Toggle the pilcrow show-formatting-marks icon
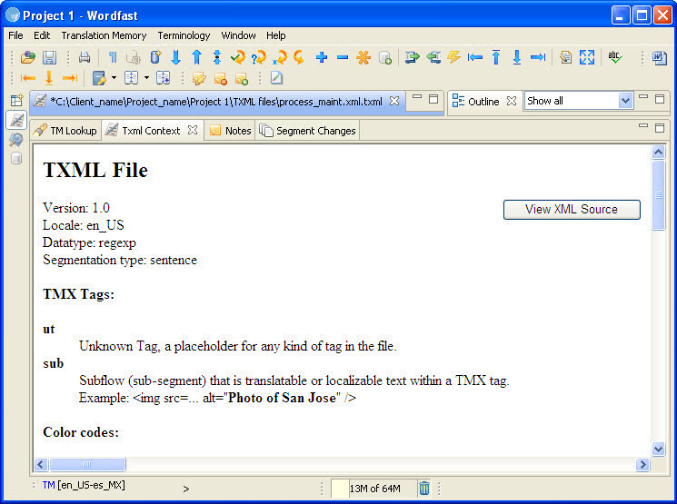This screenshot has width=677, height=504. [113, 57]
